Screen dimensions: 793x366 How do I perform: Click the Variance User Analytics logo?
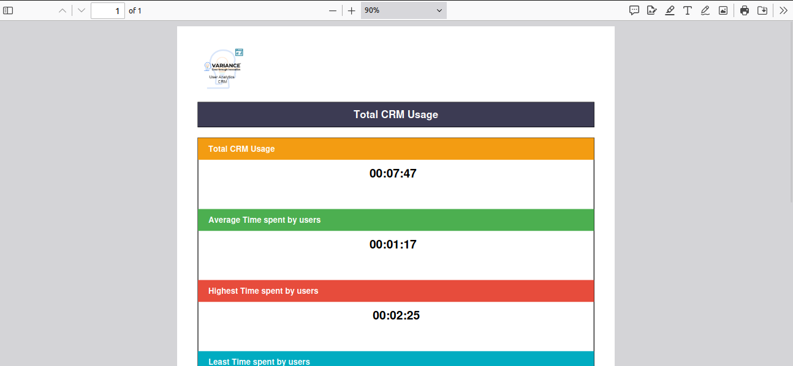tap(224, 69)
